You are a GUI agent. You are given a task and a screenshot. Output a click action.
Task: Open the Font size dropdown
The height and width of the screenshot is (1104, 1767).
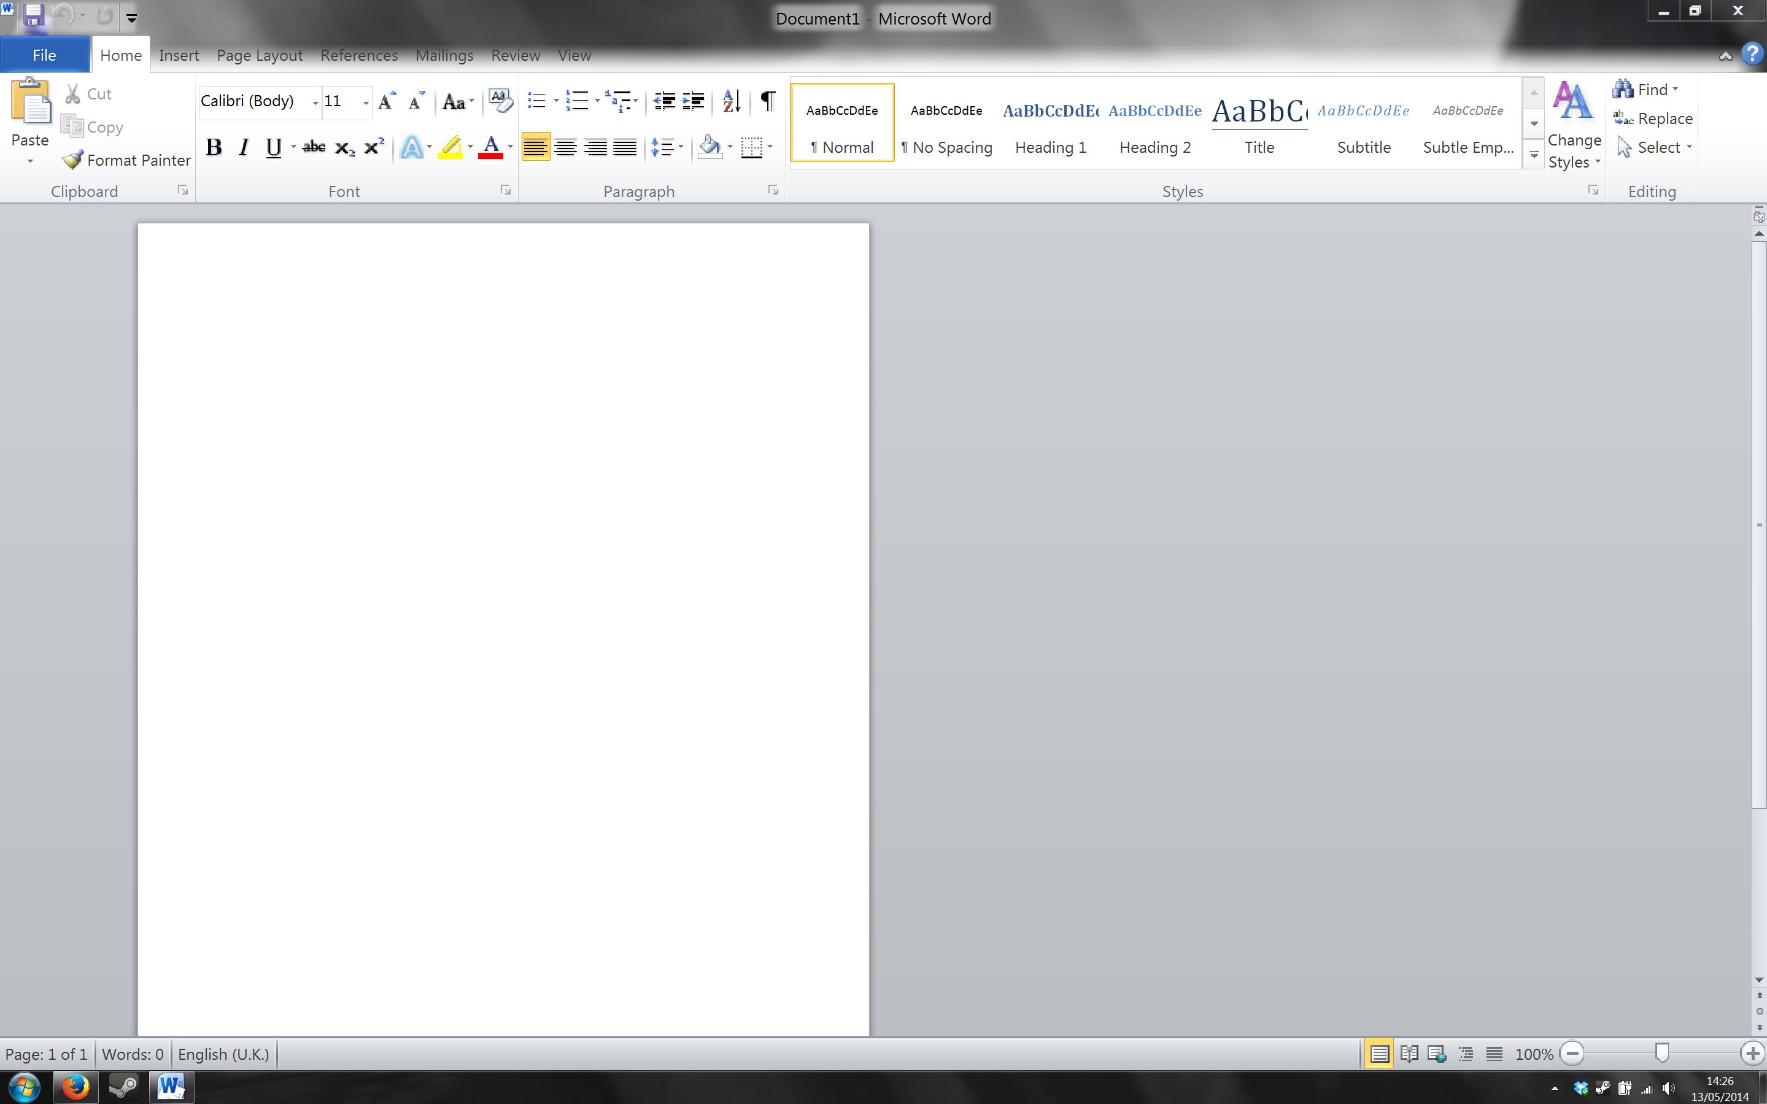(366, 102)
